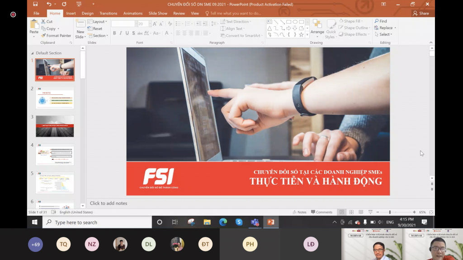Switch to Normal view

click(x=342, y=212)
